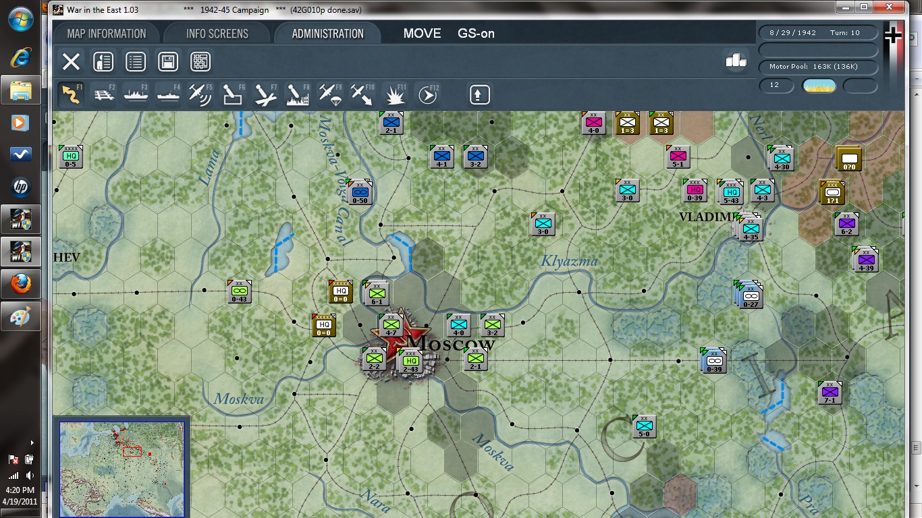Select the cyan 4-35 stack at Vladimir
The width and height of the screenshot is (922, 518).
[751, 228]
